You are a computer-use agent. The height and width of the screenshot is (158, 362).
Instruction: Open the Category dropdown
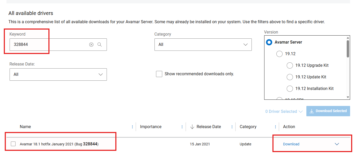pos(203,45)
